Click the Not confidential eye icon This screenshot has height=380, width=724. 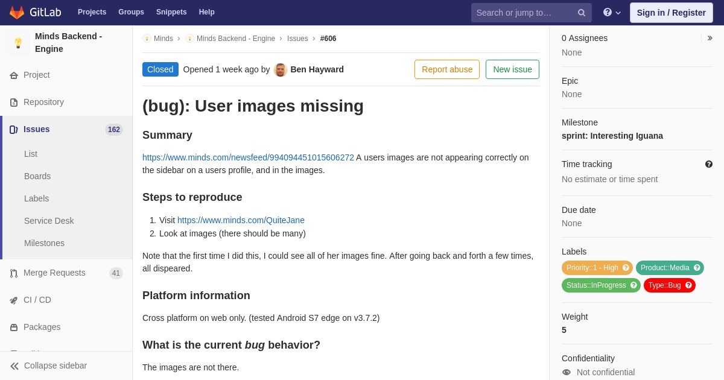(x=567, y=372)
